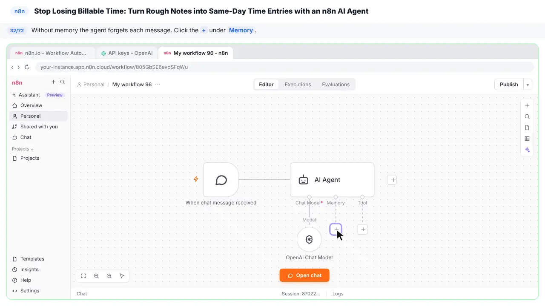Reload the browser page

point(27,67)
